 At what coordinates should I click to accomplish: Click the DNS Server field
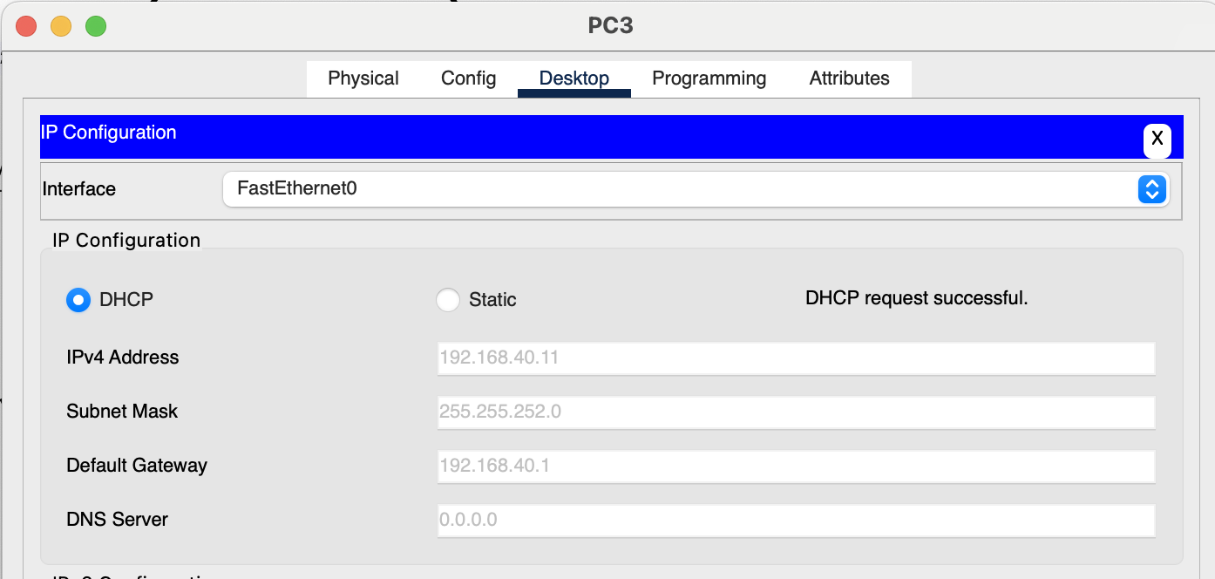coord(797,520)
